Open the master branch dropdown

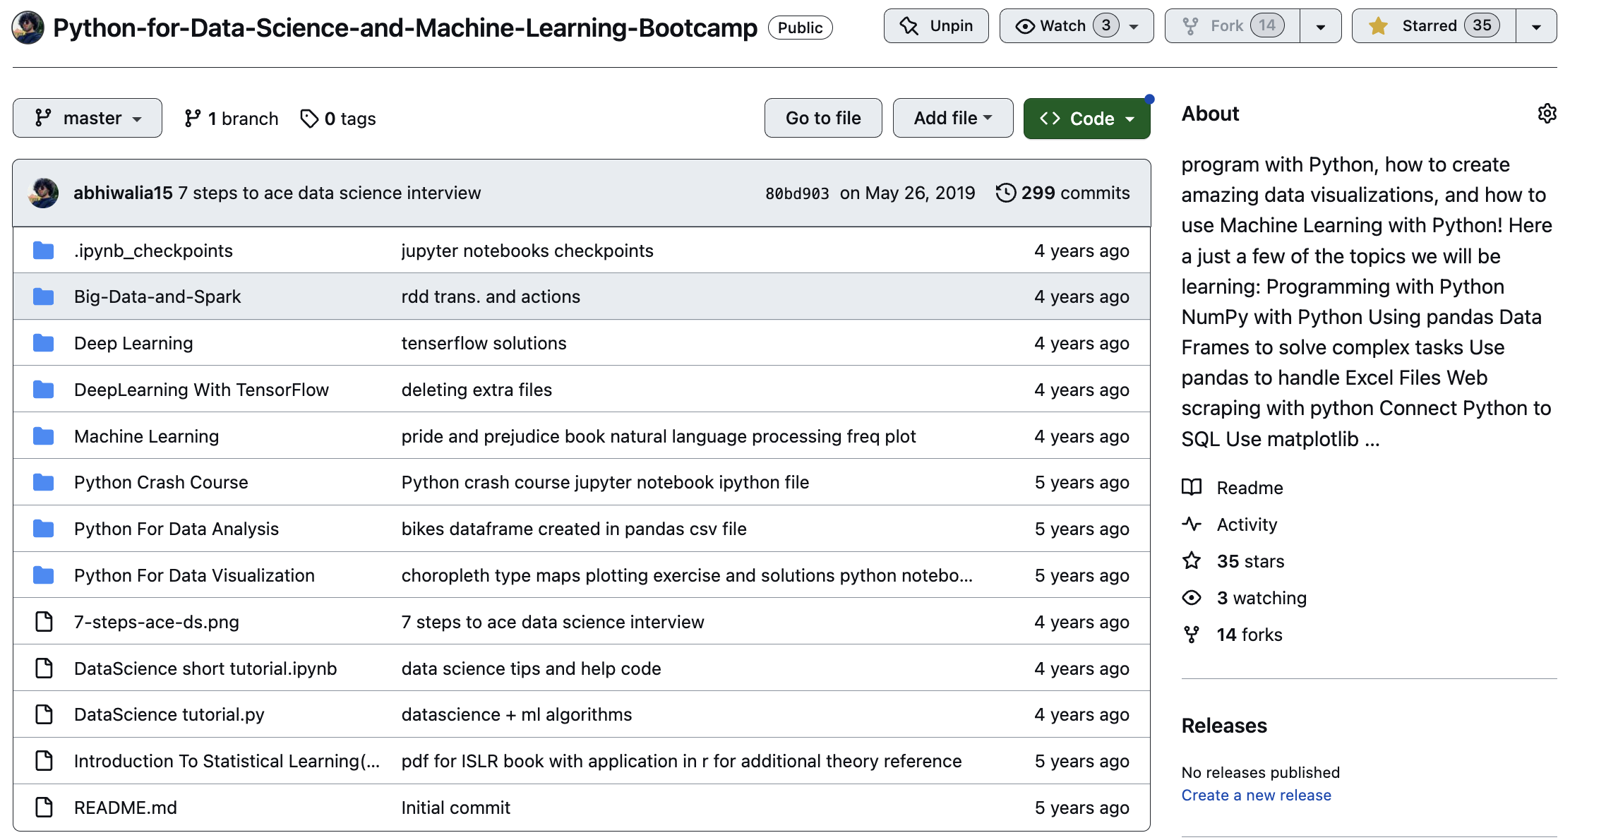click(x=88, y=118)
